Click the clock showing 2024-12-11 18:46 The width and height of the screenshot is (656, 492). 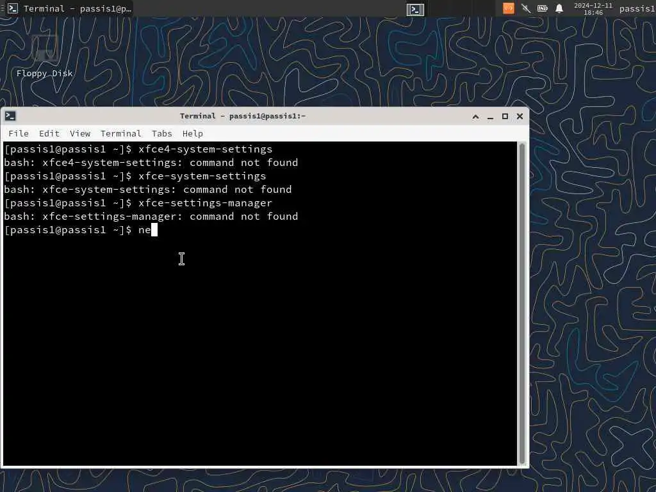pyautogui.click(x=593, y=9)
